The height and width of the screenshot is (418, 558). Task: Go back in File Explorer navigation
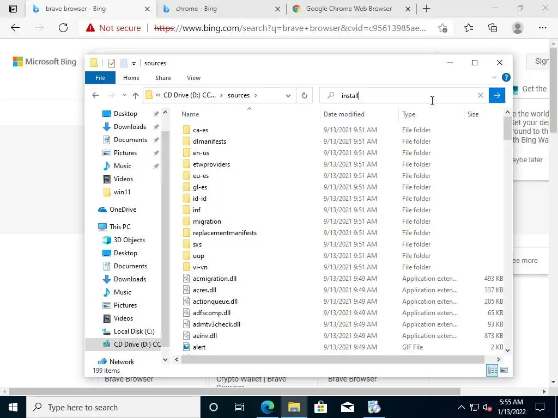click(95, 95)
